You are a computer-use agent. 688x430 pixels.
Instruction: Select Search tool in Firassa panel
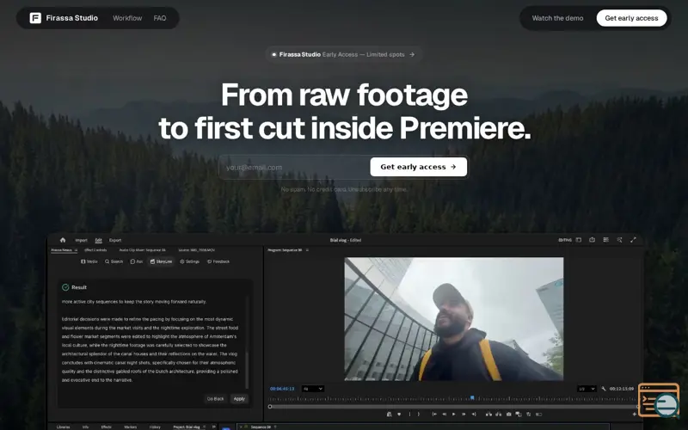click(x=114, y=261)
